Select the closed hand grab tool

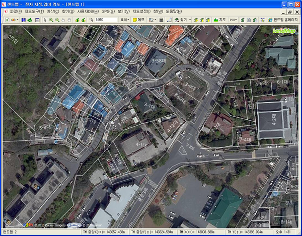pyautogui.click(x=69, y=20)
